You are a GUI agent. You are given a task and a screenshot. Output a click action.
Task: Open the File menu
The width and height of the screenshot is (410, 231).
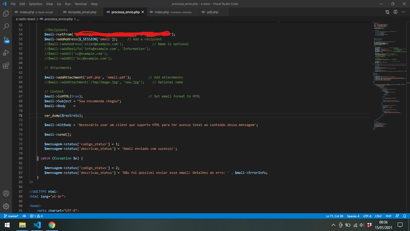tap(13, 4)
